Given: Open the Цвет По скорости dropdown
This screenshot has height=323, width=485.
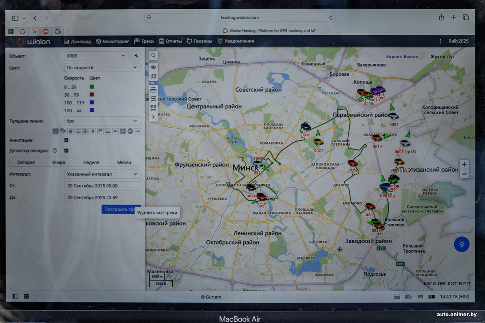Looking at the screenshot, I should point(103,67).
